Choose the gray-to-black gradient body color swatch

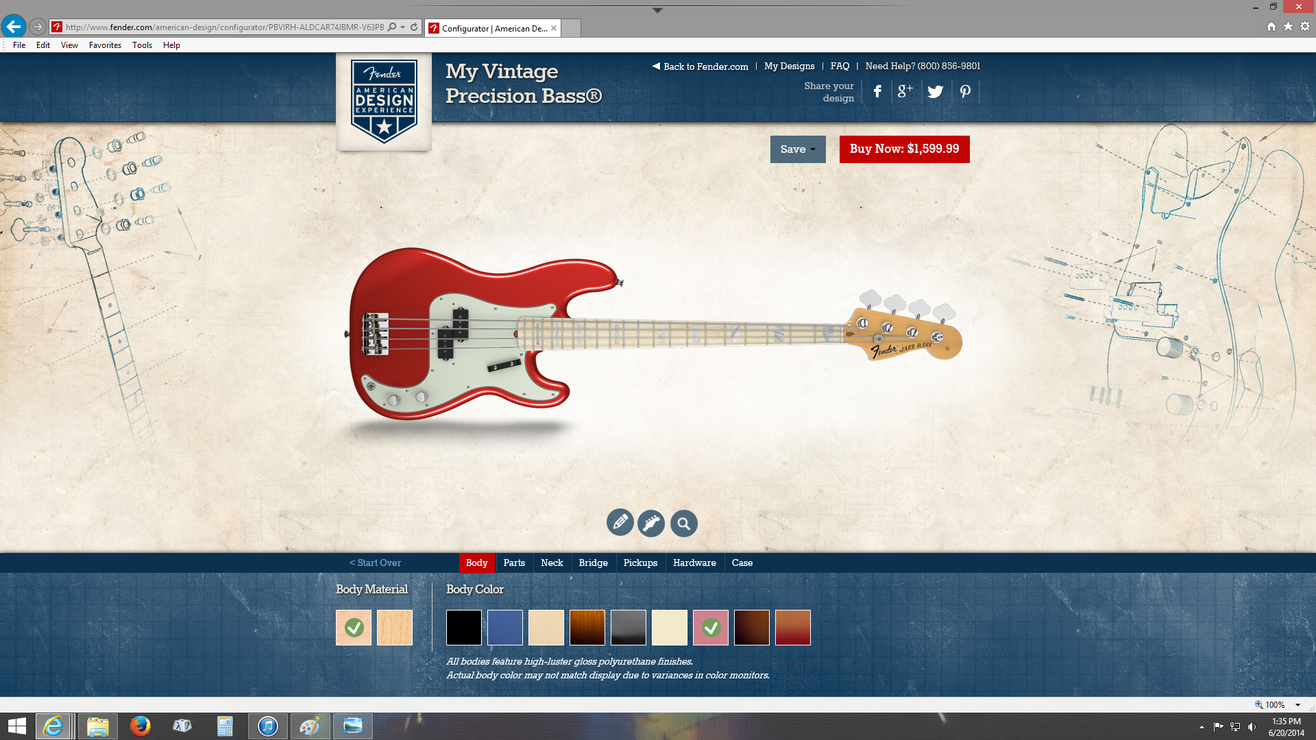629,628
